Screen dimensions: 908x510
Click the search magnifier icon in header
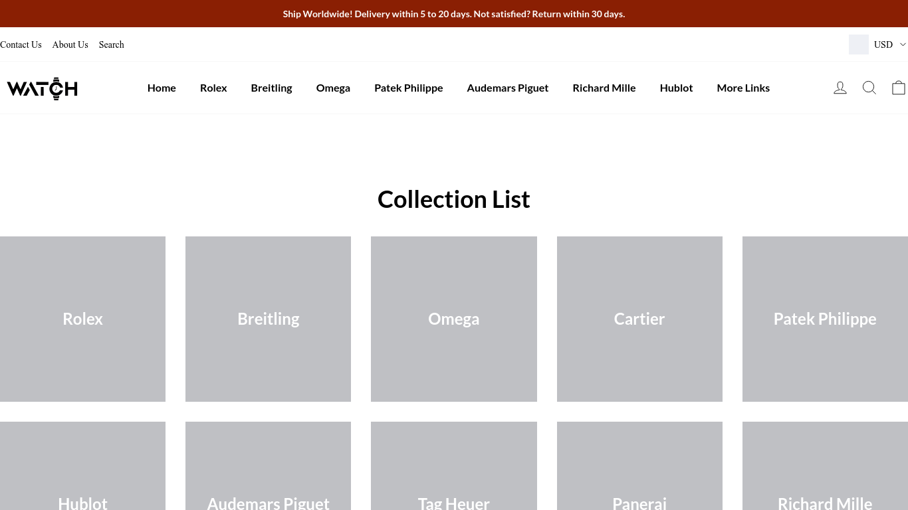click(x=869, y=88)
